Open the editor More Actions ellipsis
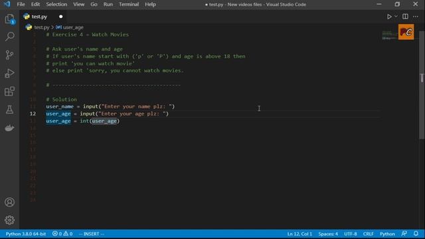Screen dimensions: 425x239 (416, 17)
